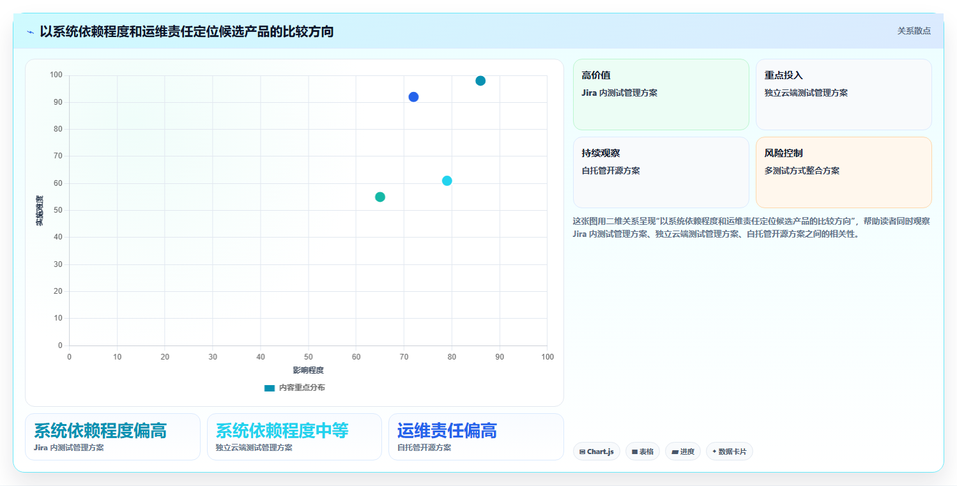This screenshot has height=486, width=957.
Task: Select the dark teal scatter point near 98
Action: coord(480,80)
